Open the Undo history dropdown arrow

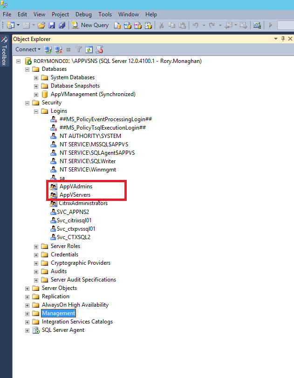tap(204, 25)
